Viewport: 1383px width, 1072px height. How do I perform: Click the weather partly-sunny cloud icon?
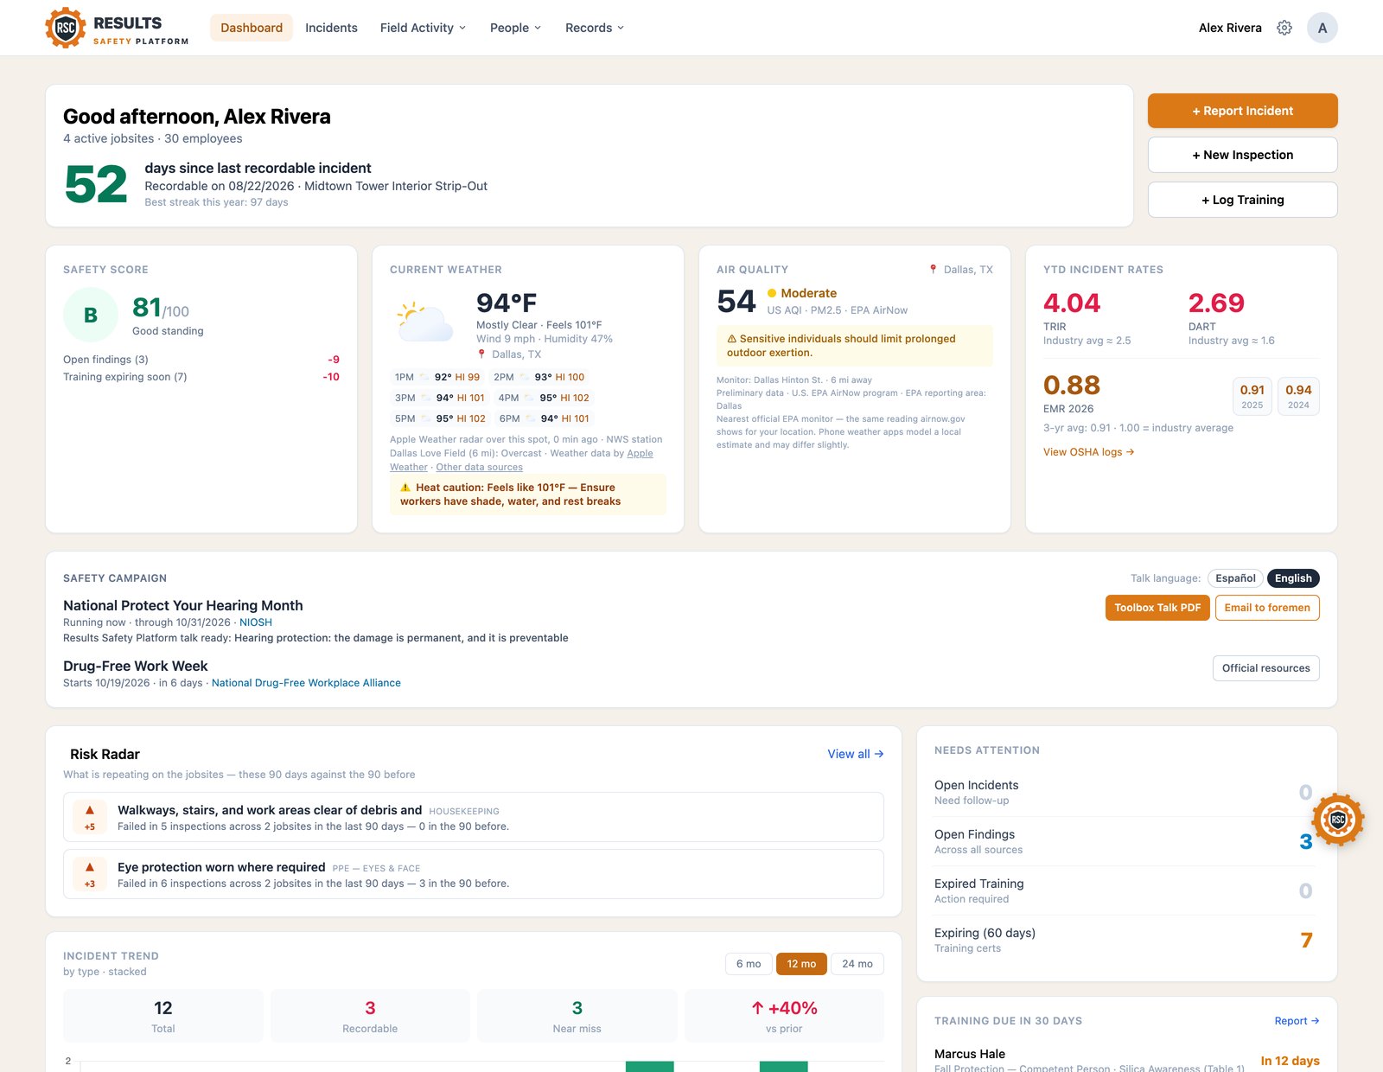(425, 322)
